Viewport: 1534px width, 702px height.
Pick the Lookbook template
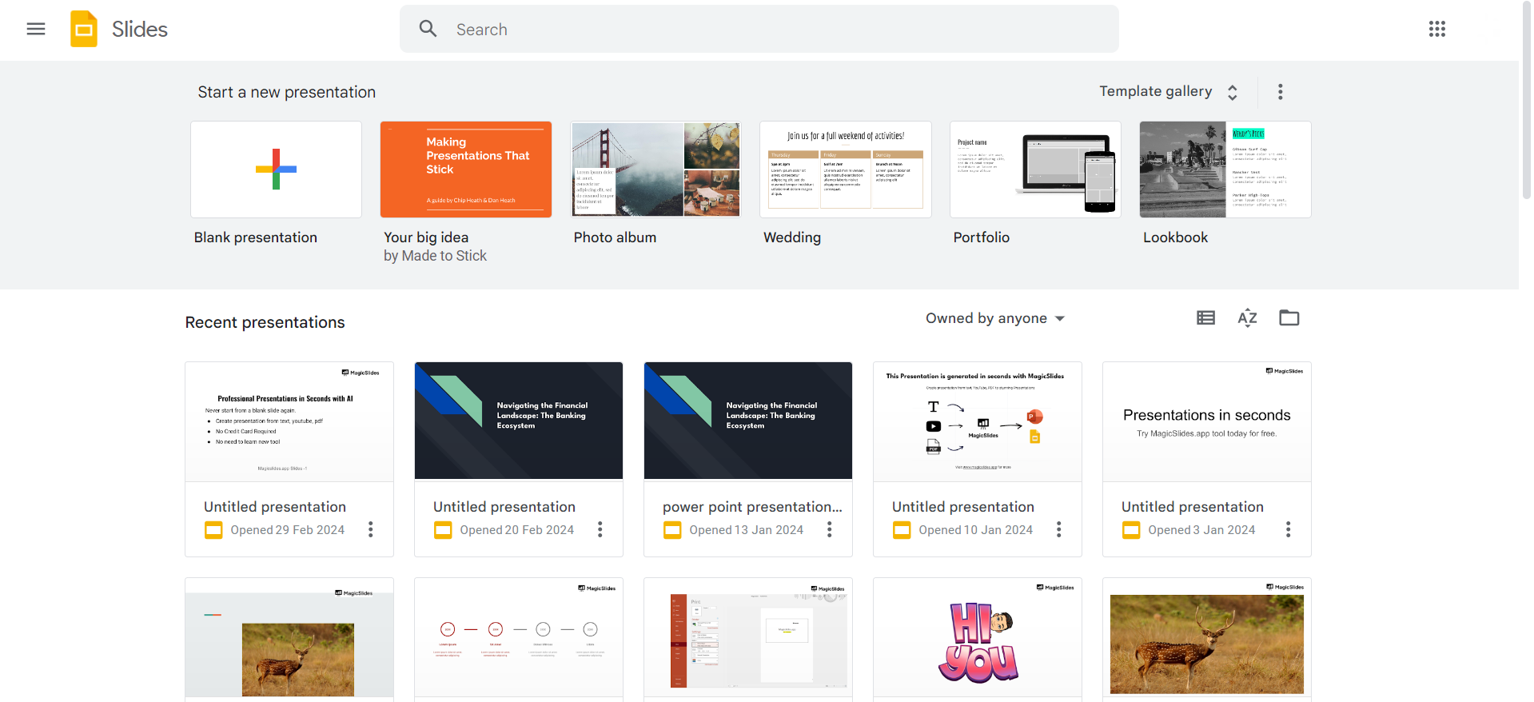(x=1225, y=170)
